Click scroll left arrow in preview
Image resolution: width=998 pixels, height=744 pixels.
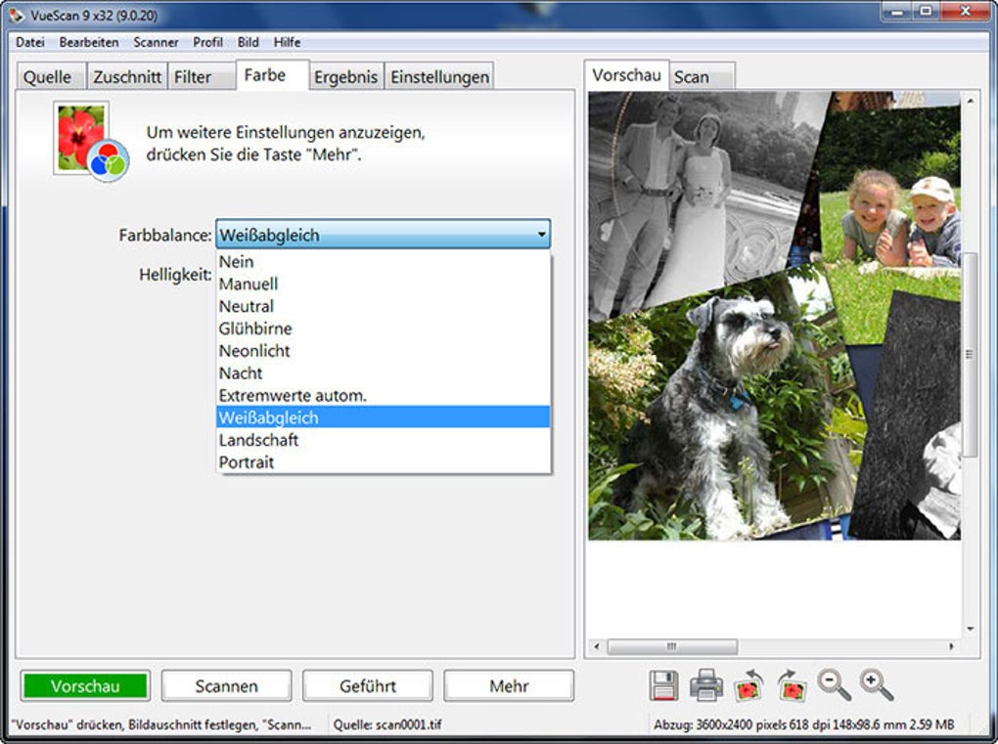[597, 646]
